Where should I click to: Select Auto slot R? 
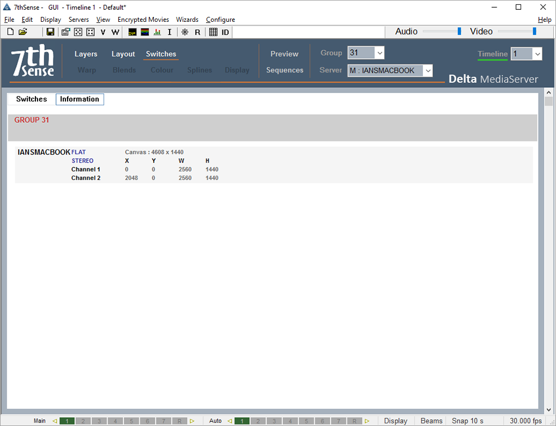tap(355, 421)
